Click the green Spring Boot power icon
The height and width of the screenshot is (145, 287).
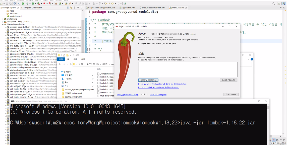(23, 4)
